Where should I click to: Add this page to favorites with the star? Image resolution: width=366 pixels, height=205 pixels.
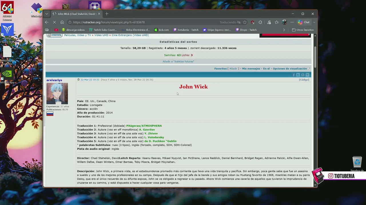pyautogui.click(x=245, y=22)
